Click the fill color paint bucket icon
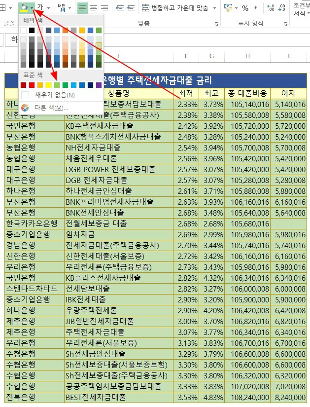The height and width of the screenshot is (407, 310). tap(24, 8)
